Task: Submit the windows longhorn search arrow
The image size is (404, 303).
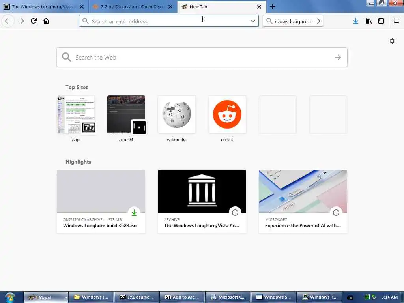Action: coord(317,21)
